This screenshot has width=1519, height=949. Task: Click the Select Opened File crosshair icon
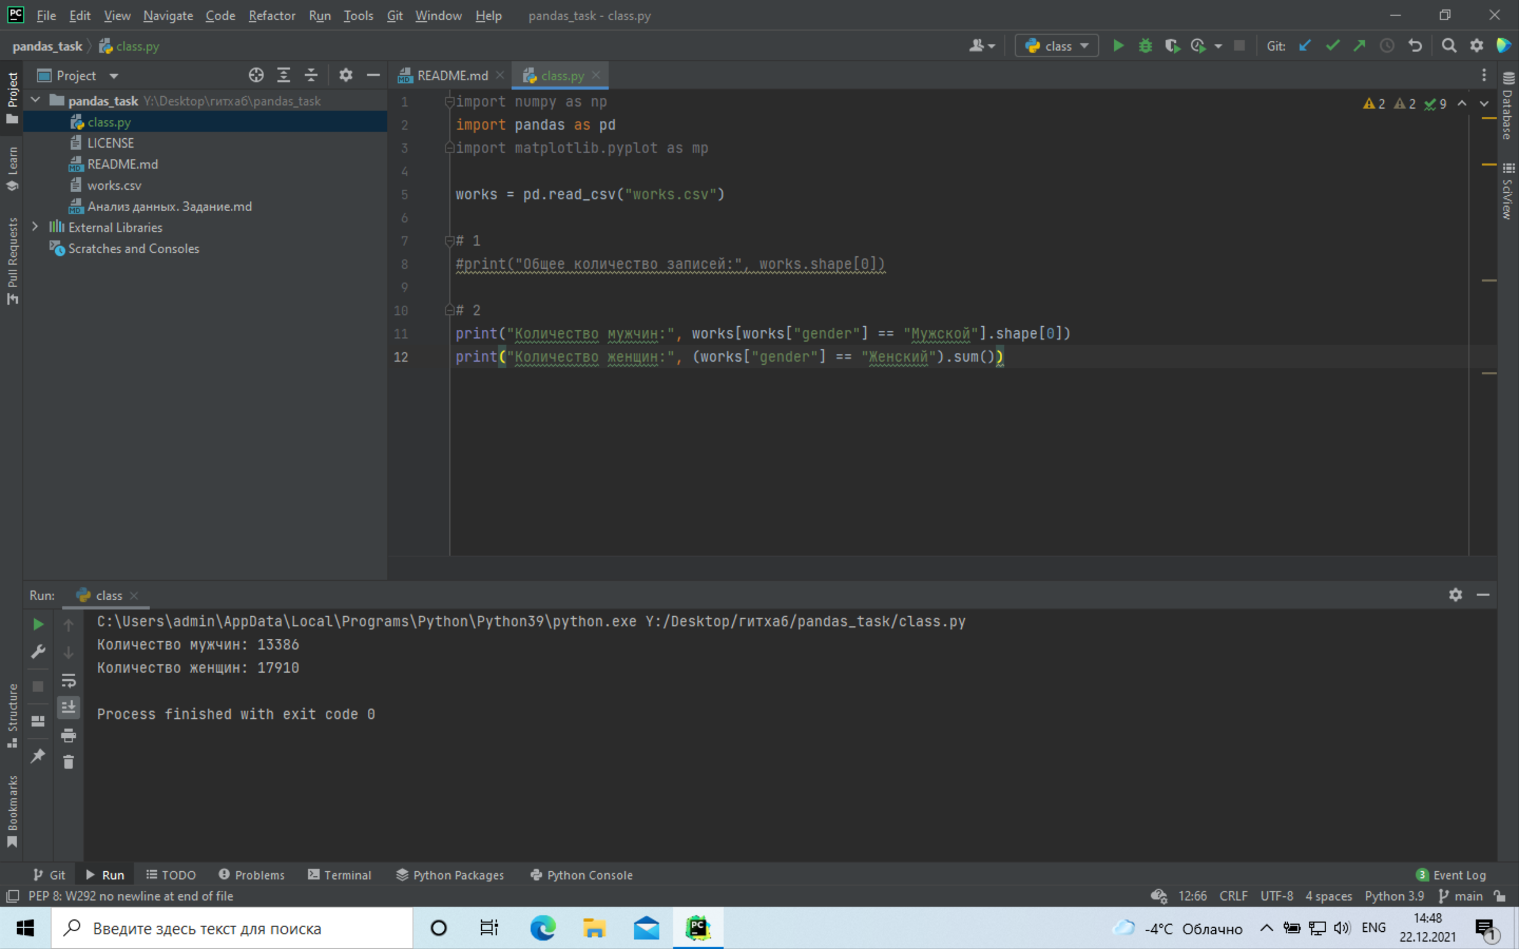256,75
